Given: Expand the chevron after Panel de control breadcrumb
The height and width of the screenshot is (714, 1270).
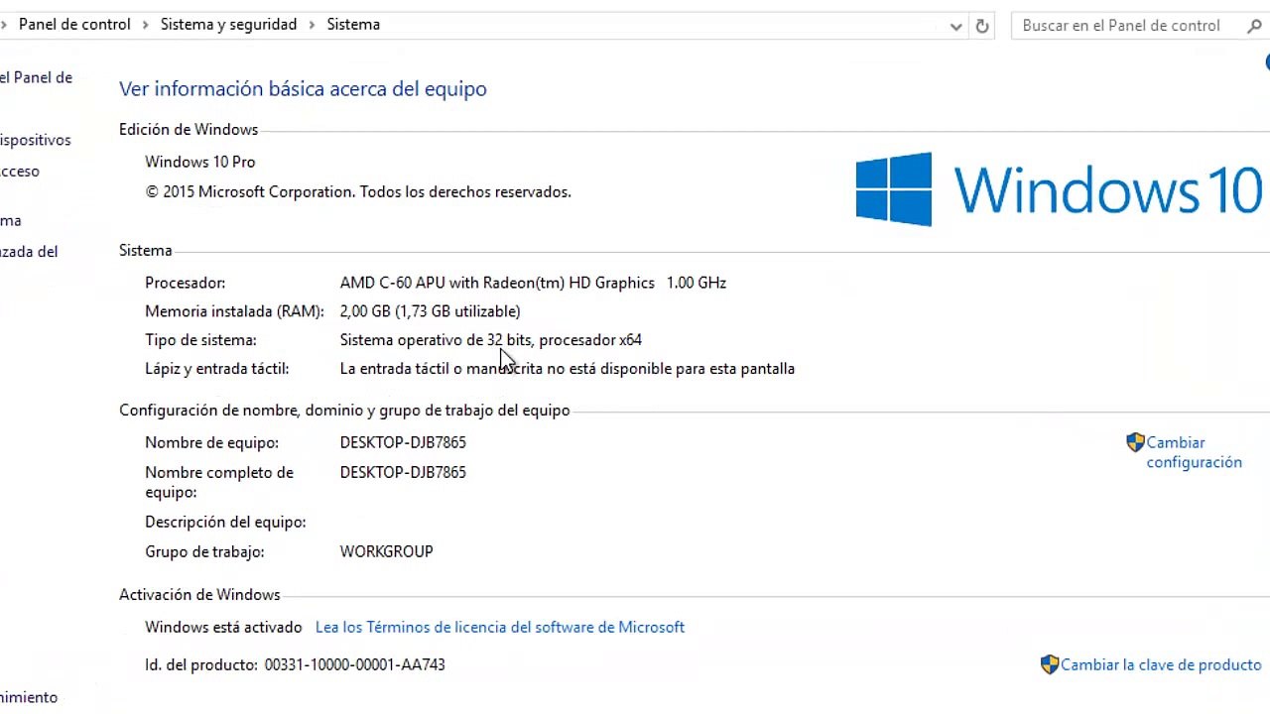Looking at the screenshot, I should 146,25.
